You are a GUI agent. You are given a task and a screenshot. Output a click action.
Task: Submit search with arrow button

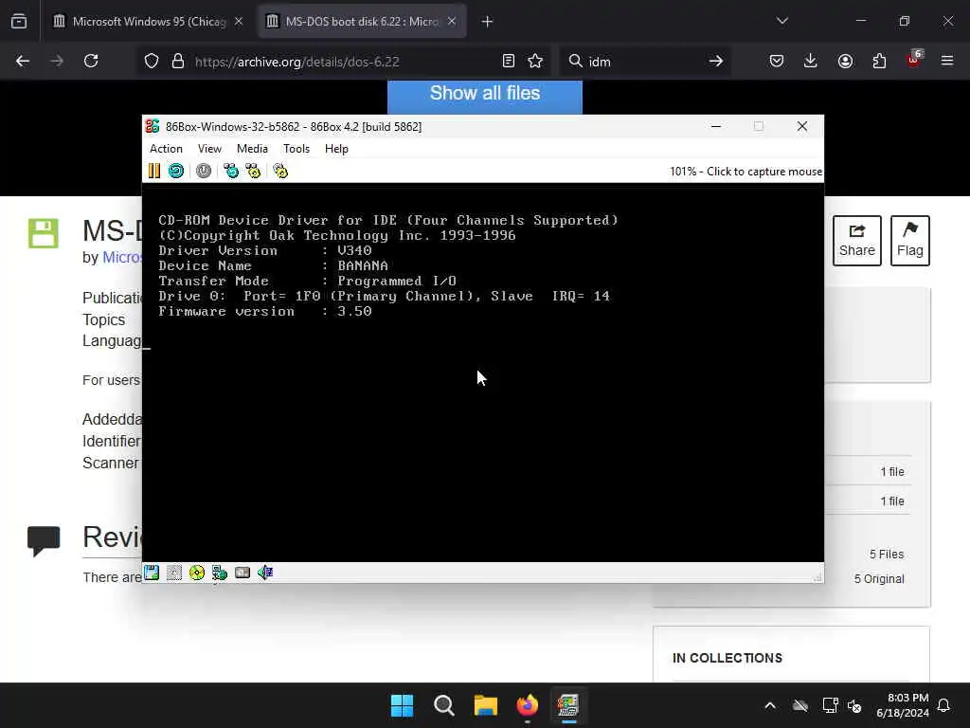(716, 62)
